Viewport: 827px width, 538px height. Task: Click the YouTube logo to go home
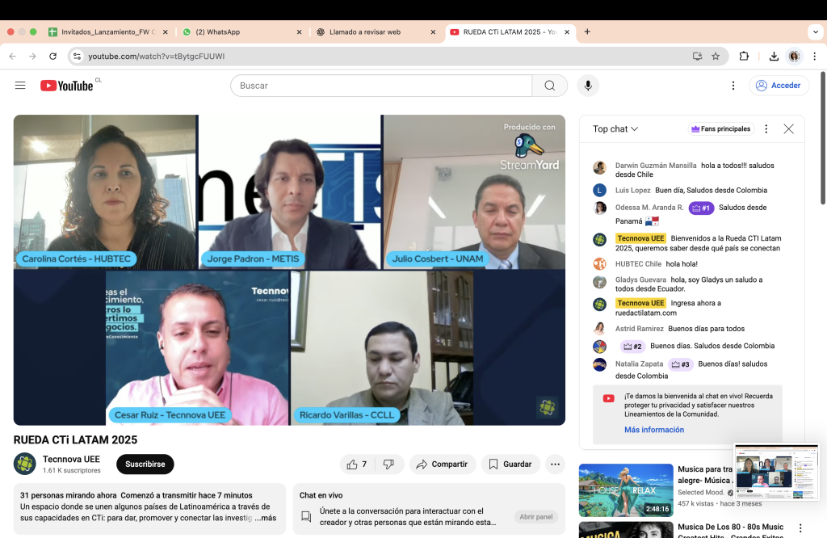(x=67, y=86)
